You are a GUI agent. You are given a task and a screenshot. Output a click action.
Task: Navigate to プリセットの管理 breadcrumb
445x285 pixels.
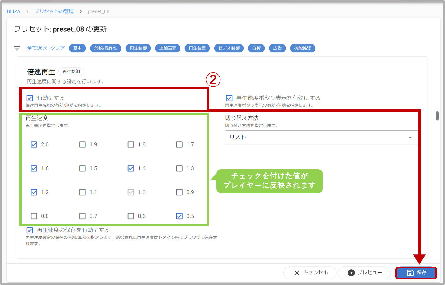[54, 11]
